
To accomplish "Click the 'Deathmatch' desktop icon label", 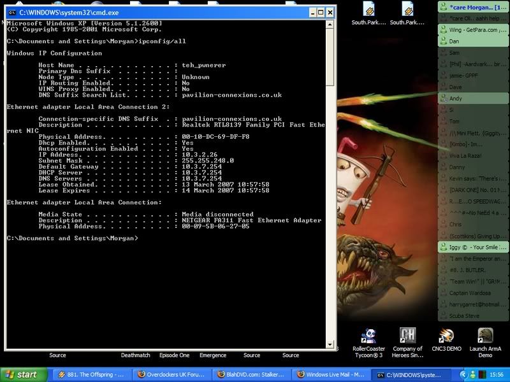I will coord(136,355).
